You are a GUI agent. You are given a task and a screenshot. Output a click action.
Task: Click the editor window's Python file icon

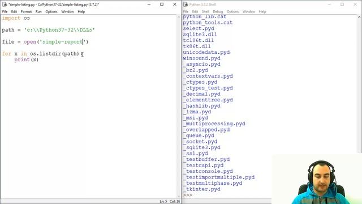point(5,5)
